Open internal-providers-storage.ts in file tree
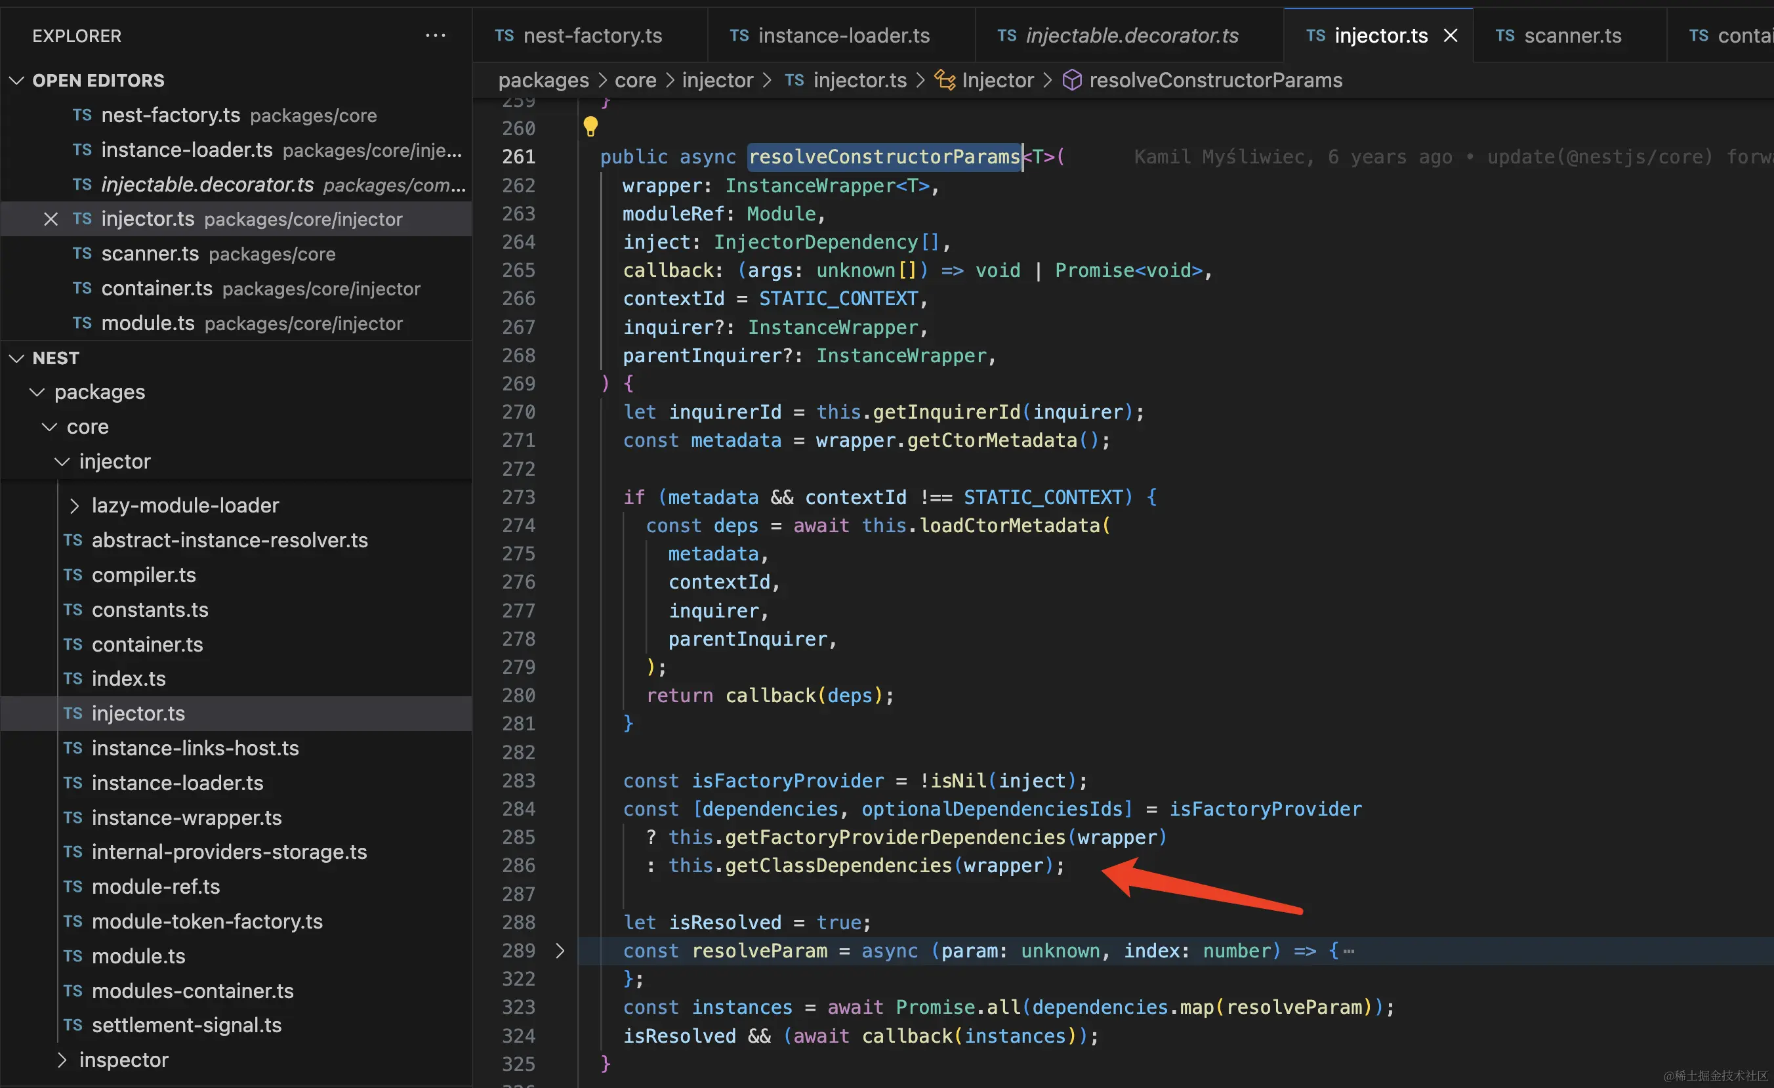The width and height of the screenshot is (1774, 1088). pos(236,852)
